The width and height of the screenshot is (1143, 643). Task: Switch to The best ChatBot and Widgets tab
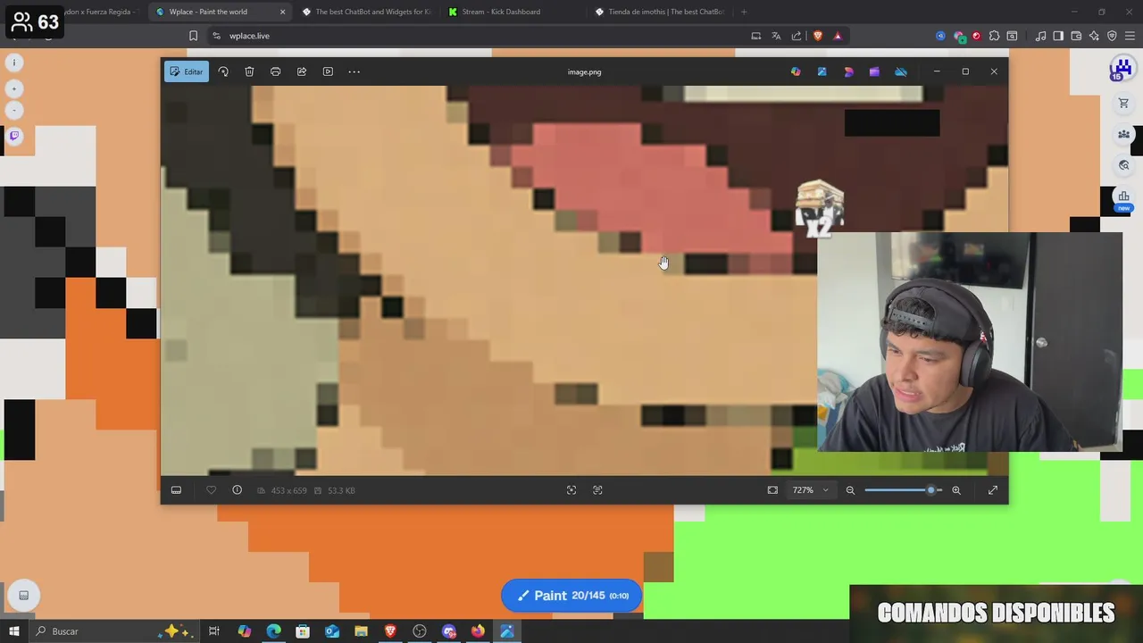click(x=366, y=12)
